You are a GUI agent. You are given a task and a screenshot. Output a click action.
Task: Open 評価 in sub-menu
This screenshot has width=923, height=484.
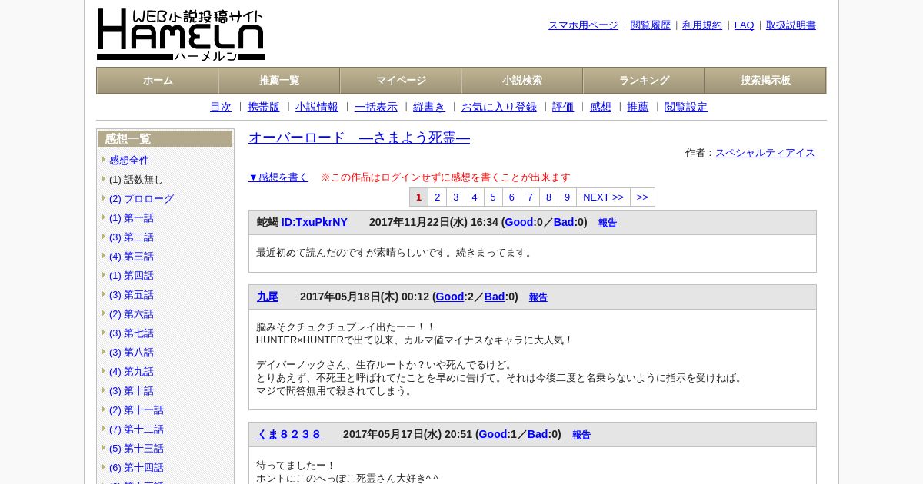(x=563, y=108)
